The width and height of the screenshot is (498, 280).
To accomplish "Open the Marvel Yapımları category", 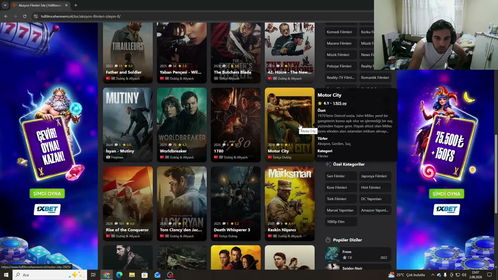I will click(341, 210).
